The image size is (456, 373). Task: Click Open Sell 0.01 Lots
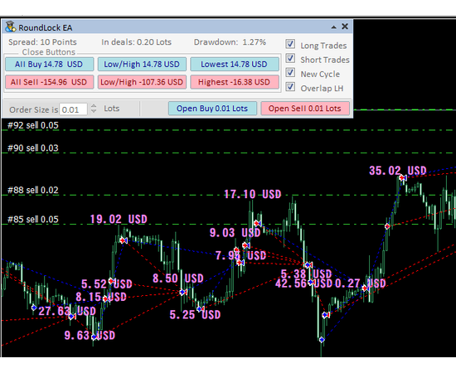(305, 109)
